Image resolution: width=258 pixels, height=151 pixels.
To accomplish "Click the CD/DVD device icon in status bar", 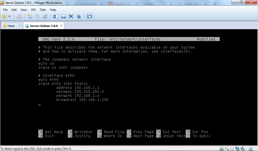I will pyautogui.click(x=227, y=148).
